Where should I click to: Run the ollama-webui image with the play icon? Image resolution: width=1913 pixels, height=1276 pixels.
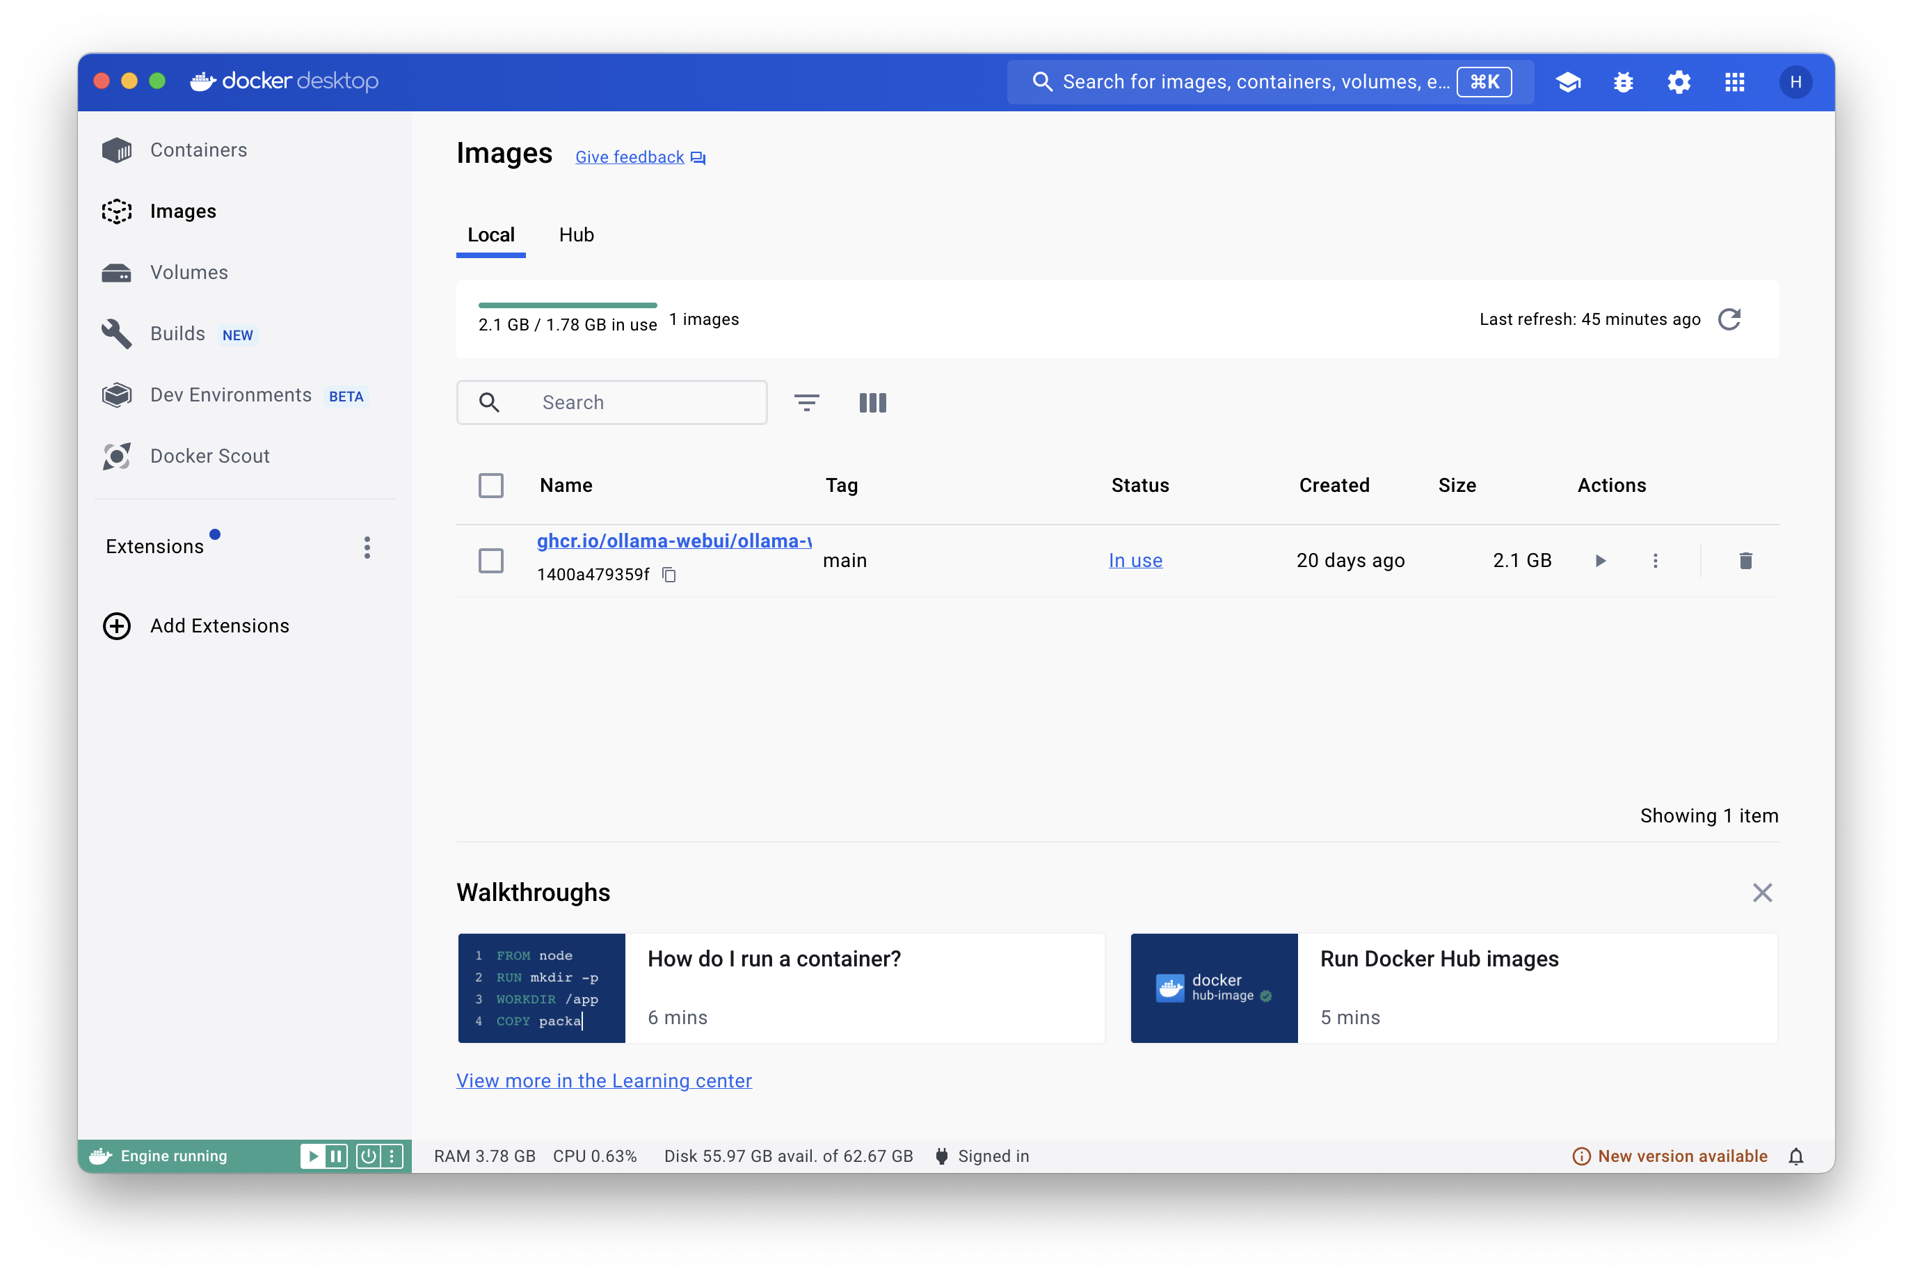[x=1600, y=561]
